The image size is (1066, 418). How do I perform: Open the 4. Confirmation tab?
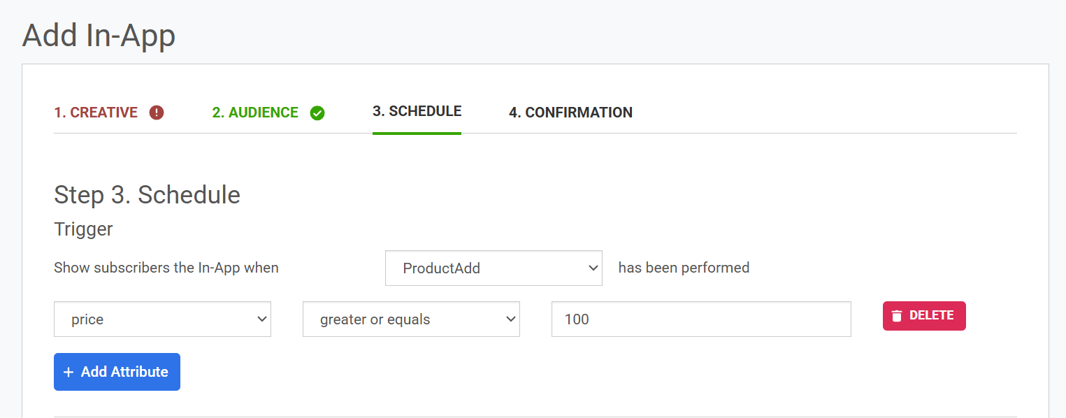point(570,113)
